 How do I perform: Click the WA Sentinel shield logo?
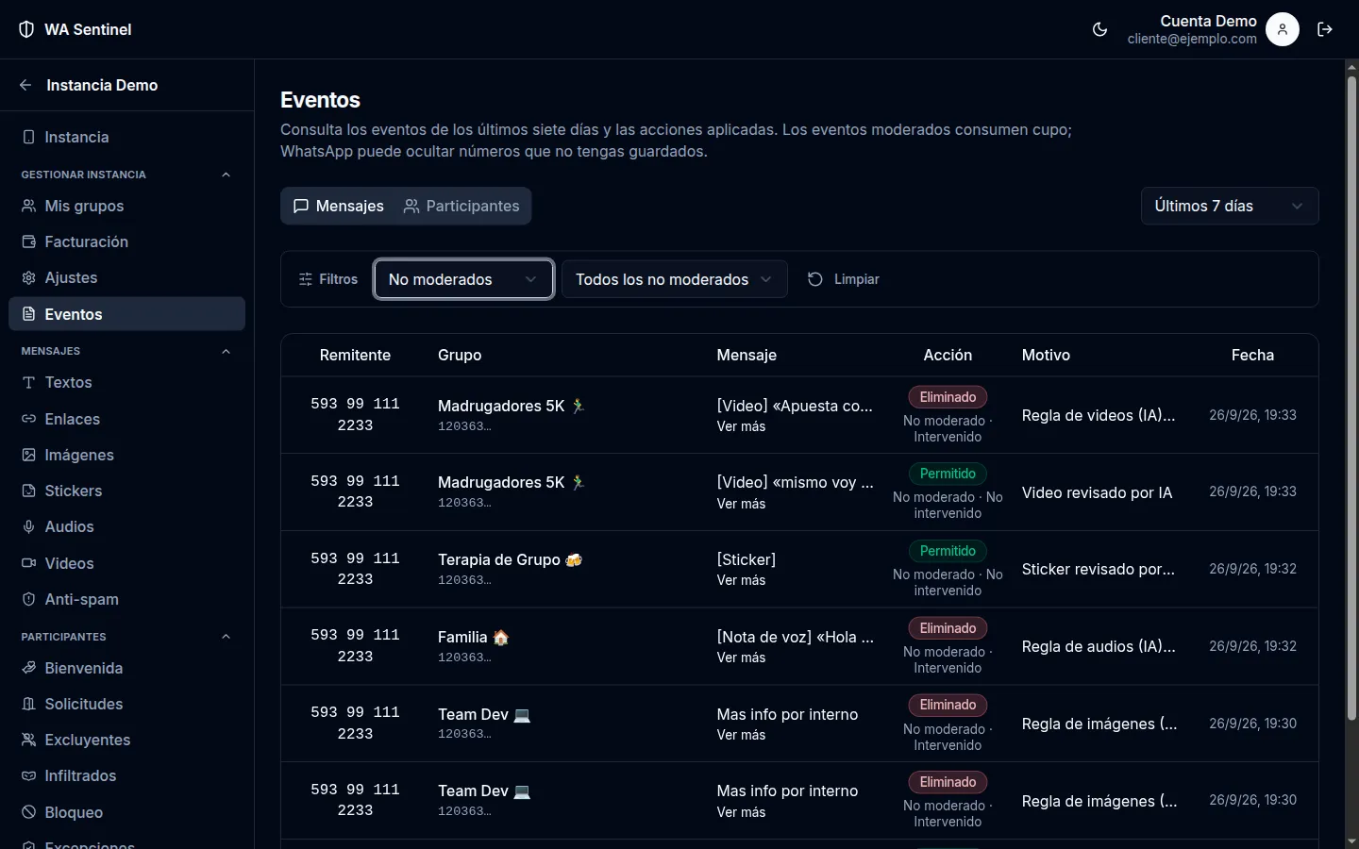[x=26, y=29]
